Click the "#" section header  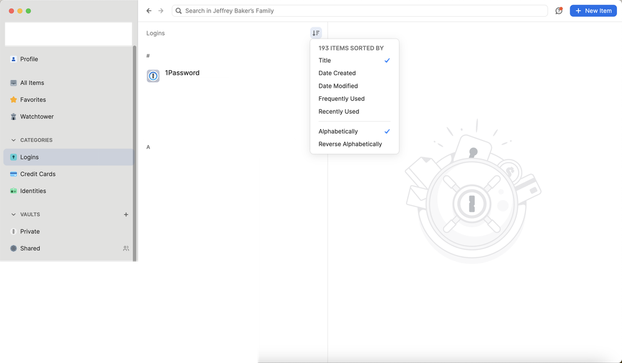click(148, 56)
